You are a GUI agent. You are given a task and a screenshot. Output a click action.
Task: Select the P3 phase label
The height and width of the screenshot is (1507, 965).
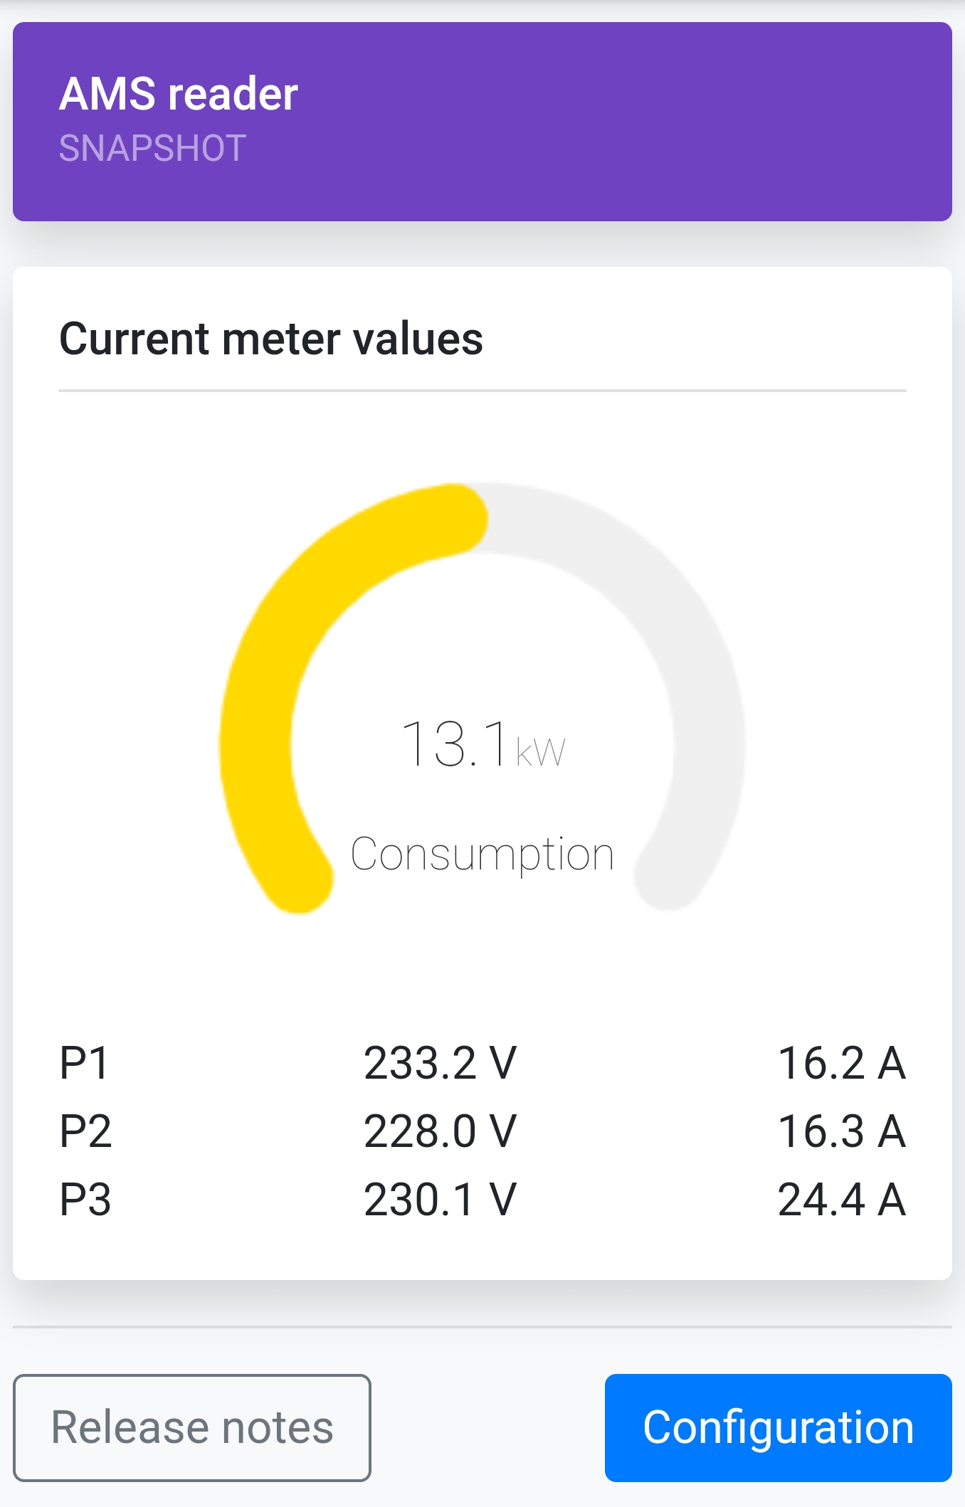pyautogui.click(x=85, y=1200)
